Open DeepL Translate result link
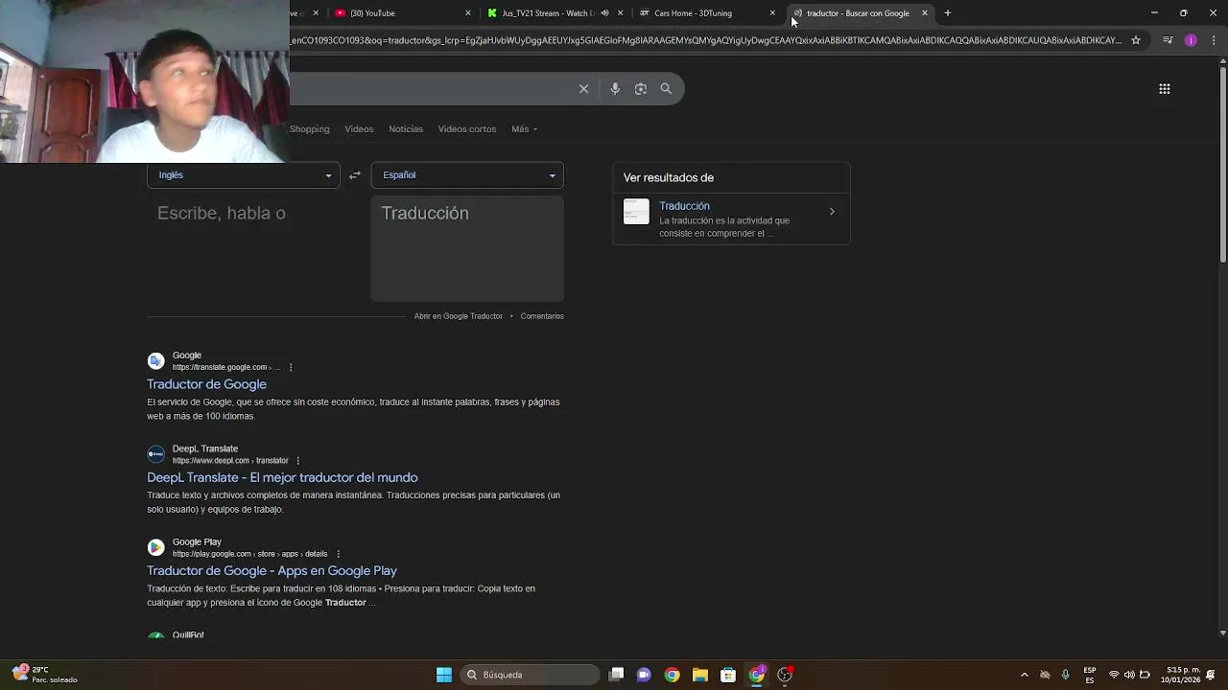The height and width of the screenshot is (690, 1228). [x=282, y=477]
